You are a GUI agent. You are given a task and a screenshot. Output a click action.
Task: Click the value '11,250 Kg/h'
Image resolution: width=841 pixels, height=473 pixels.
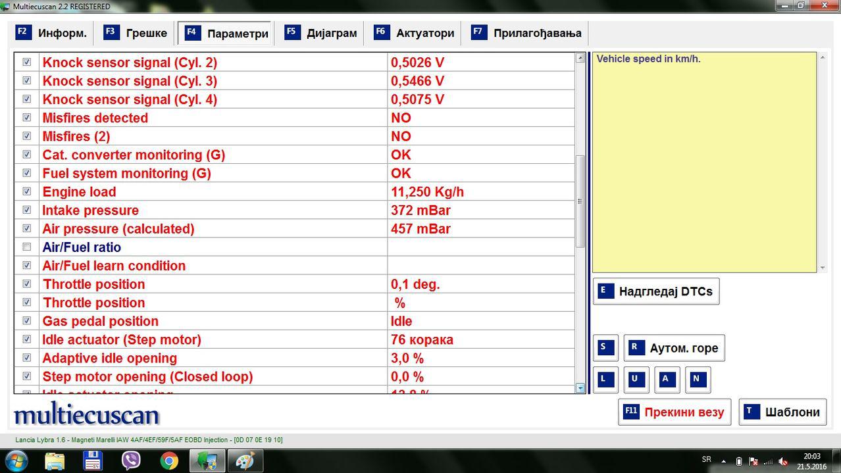point(427,191)
